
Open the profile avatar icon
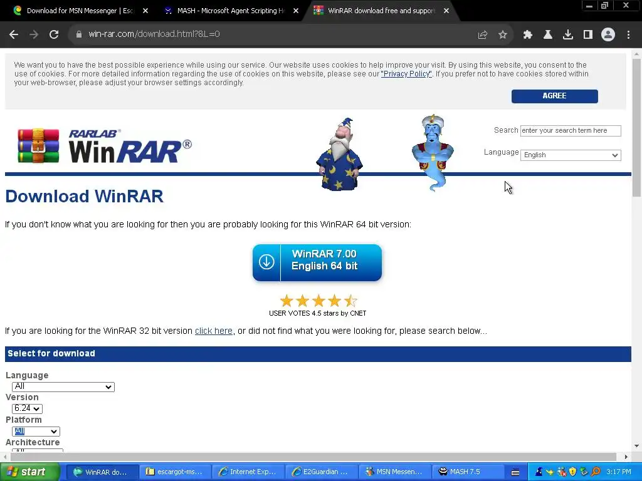point(608,35)
